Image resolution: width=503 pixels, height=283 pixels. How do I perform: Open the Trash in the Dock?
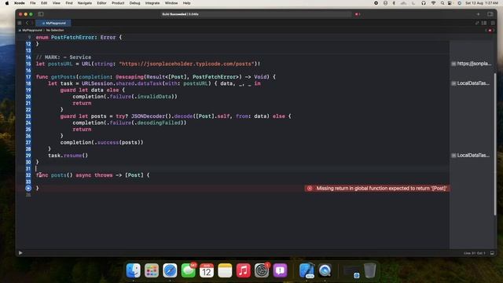(x=369, y=270)
